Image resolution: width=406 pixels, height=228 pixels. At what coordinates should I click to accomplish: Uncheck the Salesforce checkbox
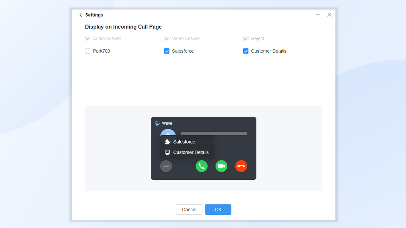[167, 51]
